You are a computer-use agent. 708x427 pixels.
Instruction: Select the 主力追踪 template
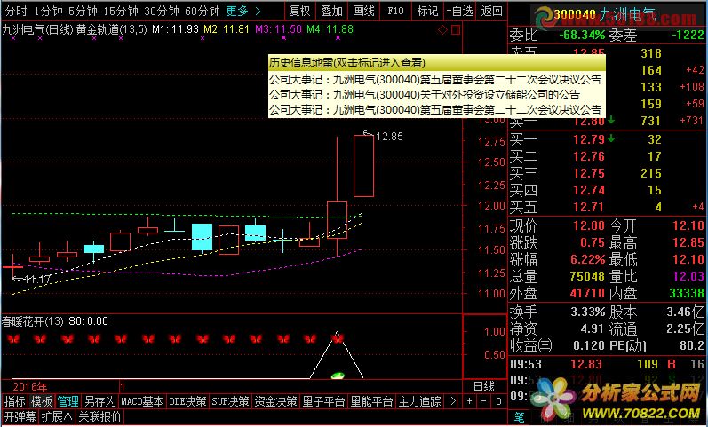(419, 401)
